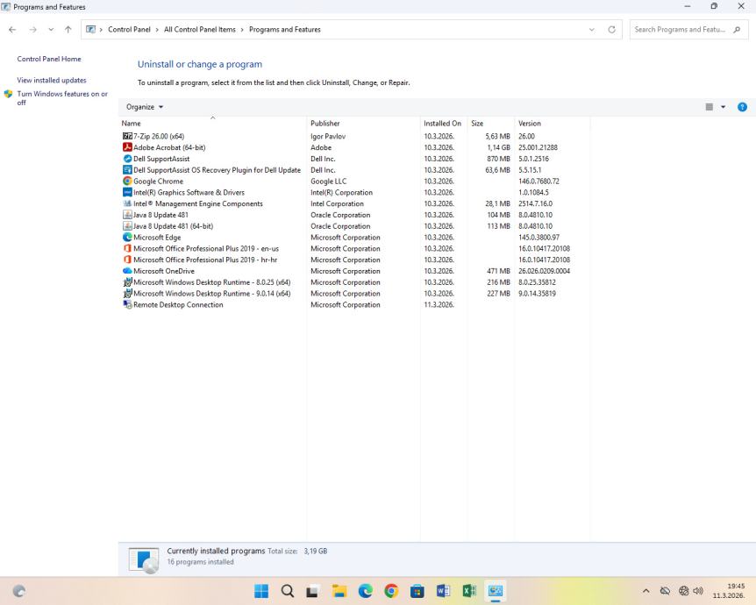
Task: Expand chevron after Control Panel breadcrumb
Action: pyautogui.click(x=157, y=30)
